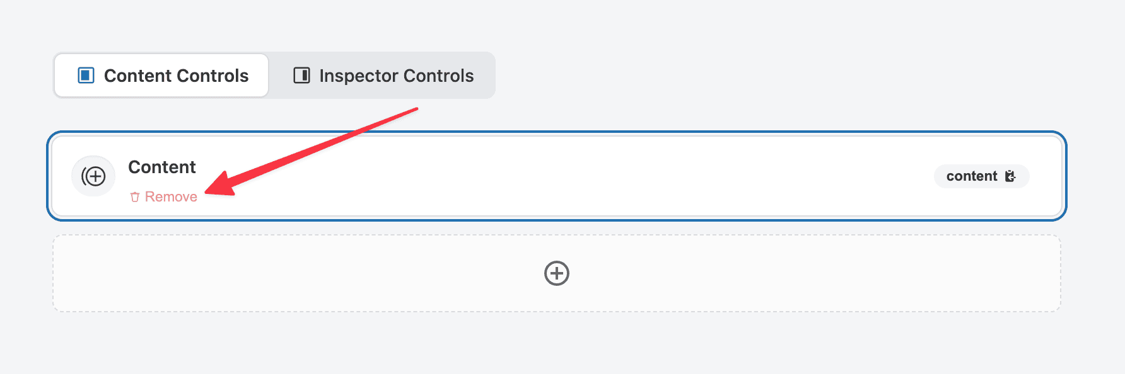Expand the empty block placeholder with plus
1125x374 pixels.
pos(556,273)
